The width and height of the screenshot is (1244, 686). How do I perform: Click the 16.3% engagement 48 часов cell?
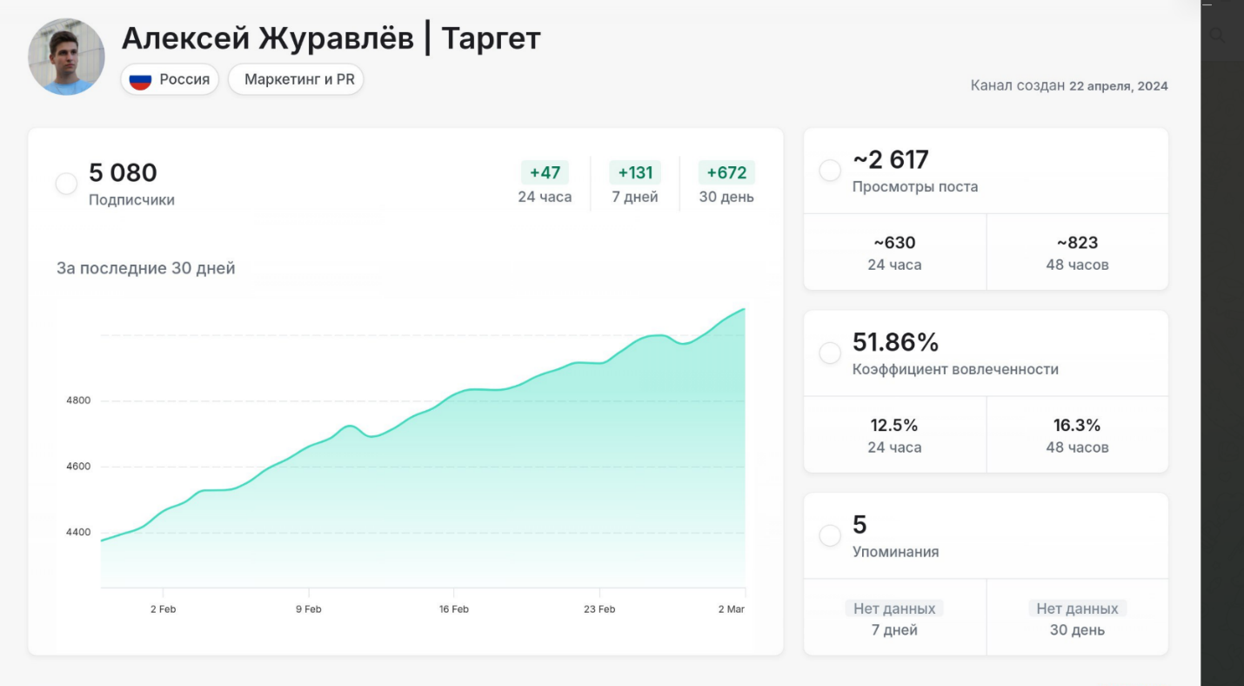click(x=1077, y=435)
